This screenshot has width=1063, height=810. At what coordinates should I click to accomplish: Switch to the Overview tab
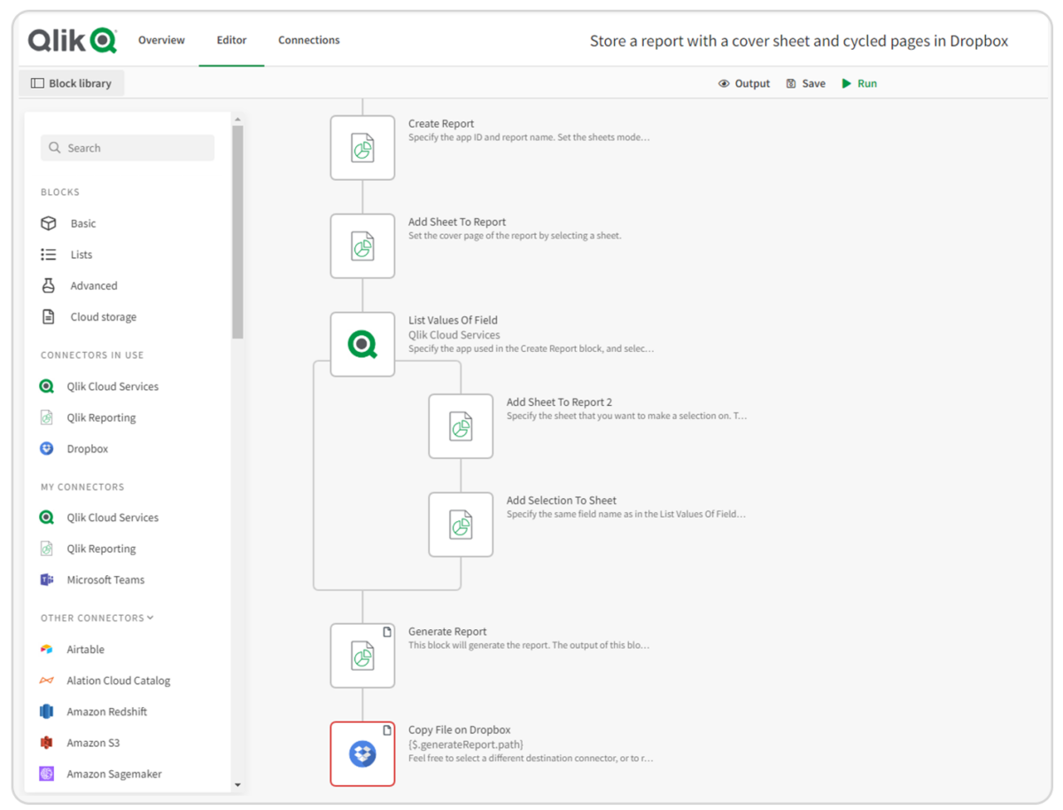click(161, 40)
